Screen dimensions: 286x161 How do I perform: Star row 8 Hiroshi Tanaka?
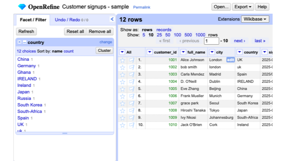pos(122,110)
